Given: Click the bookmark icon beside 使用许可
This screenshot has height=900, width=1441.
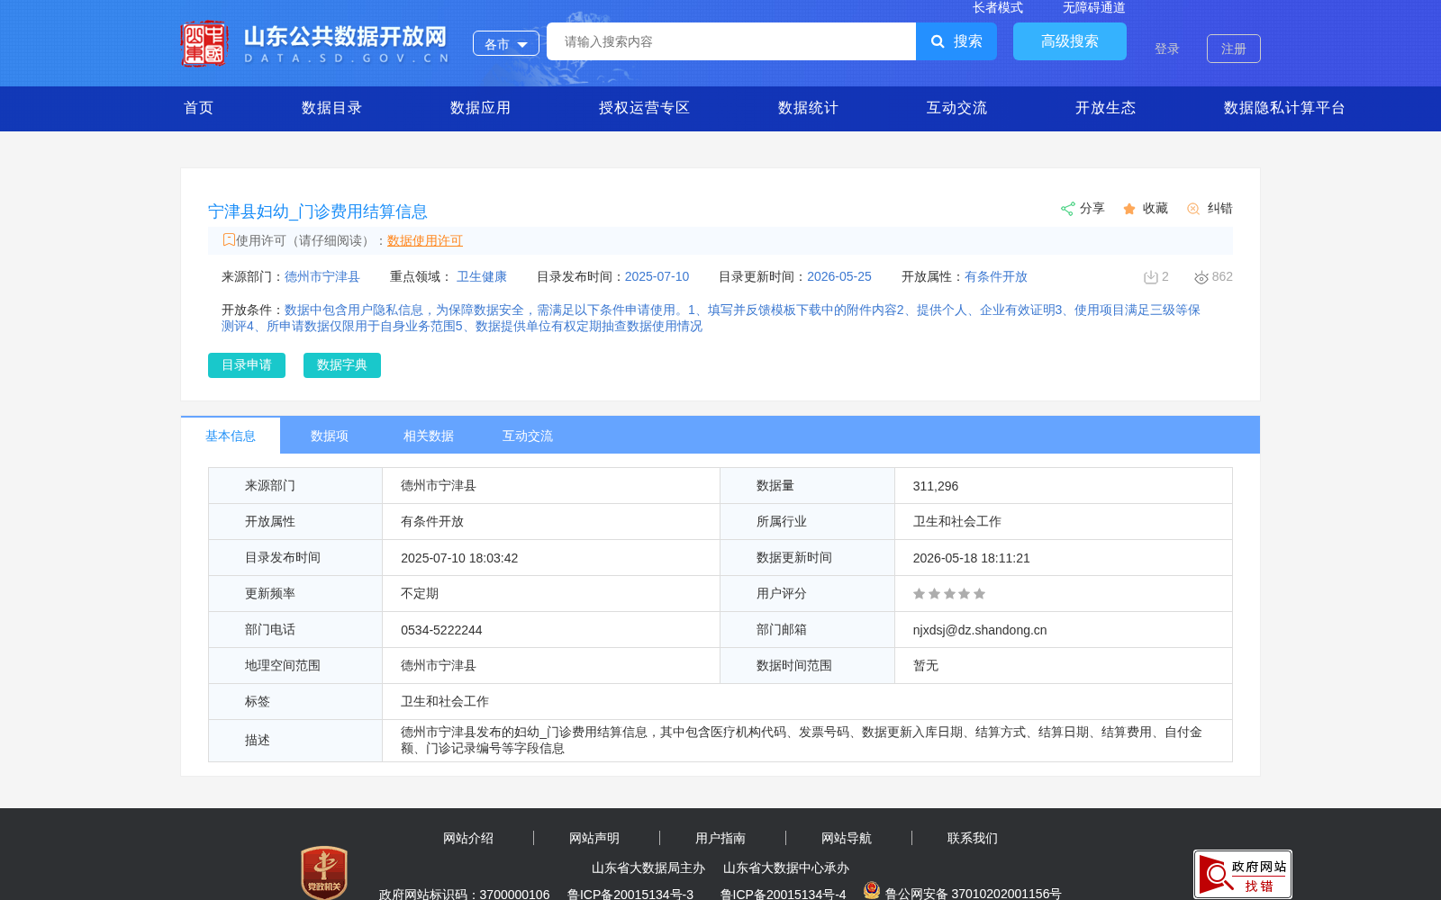Looking at the screenshot, I should pyautogui.click(x=229, y=240).
